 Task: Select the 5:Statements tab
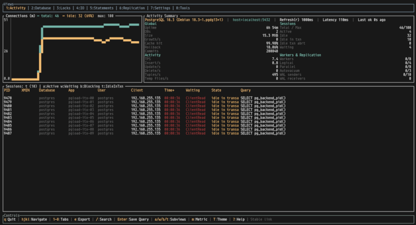tap(103, 8)
